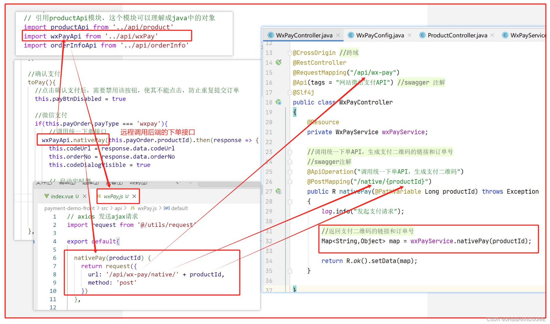The height and width of the screenshot is (324, 550).
Task: Click the Java class icon on the WxPayConfig.java tab
Action: [351, 35]
